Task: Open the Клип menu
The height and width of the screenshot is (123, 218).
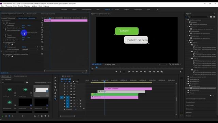Action: tap(15, 6)
